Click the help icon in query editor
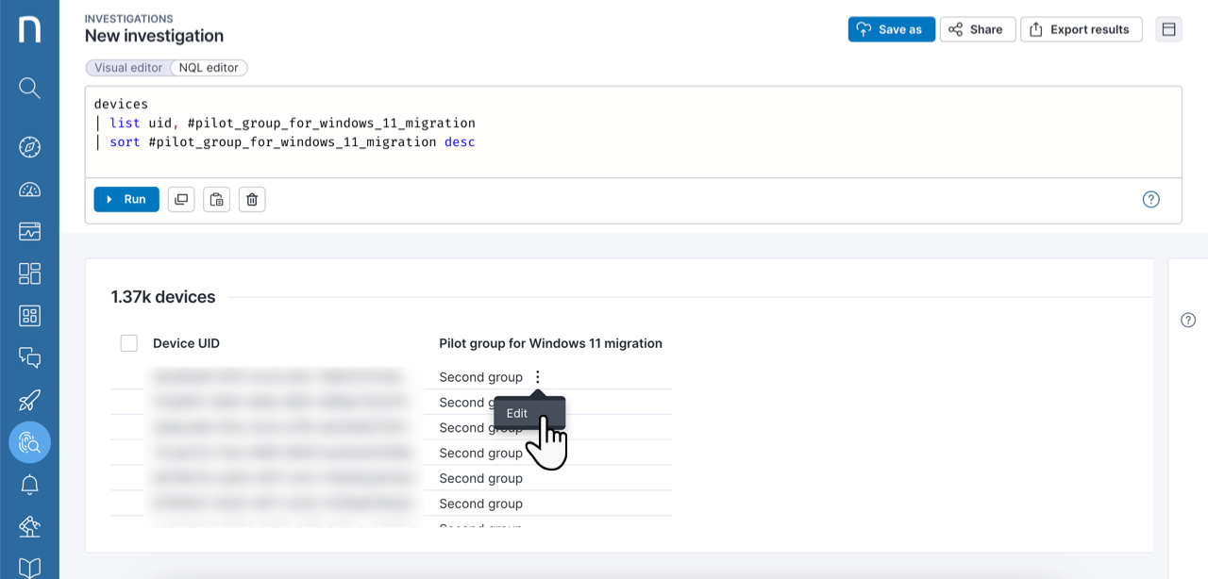This screenshot has height=579, width=1208. coord(1150,199)
